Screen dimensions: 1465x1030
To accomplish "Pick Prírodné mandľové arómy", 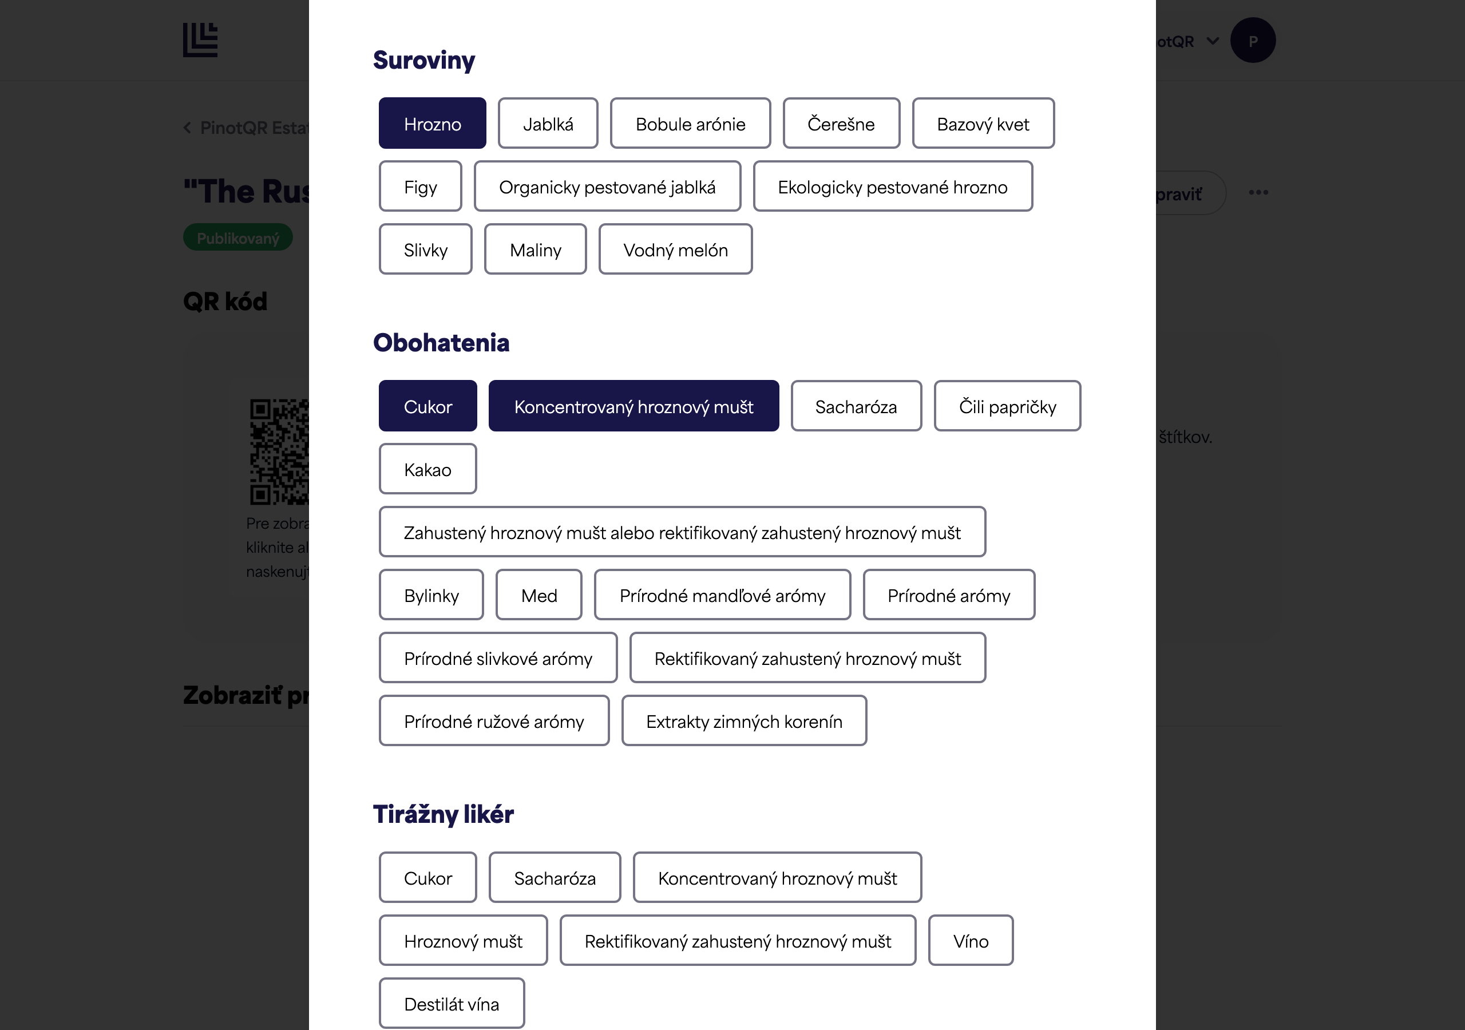I will (x=722, y=595).
